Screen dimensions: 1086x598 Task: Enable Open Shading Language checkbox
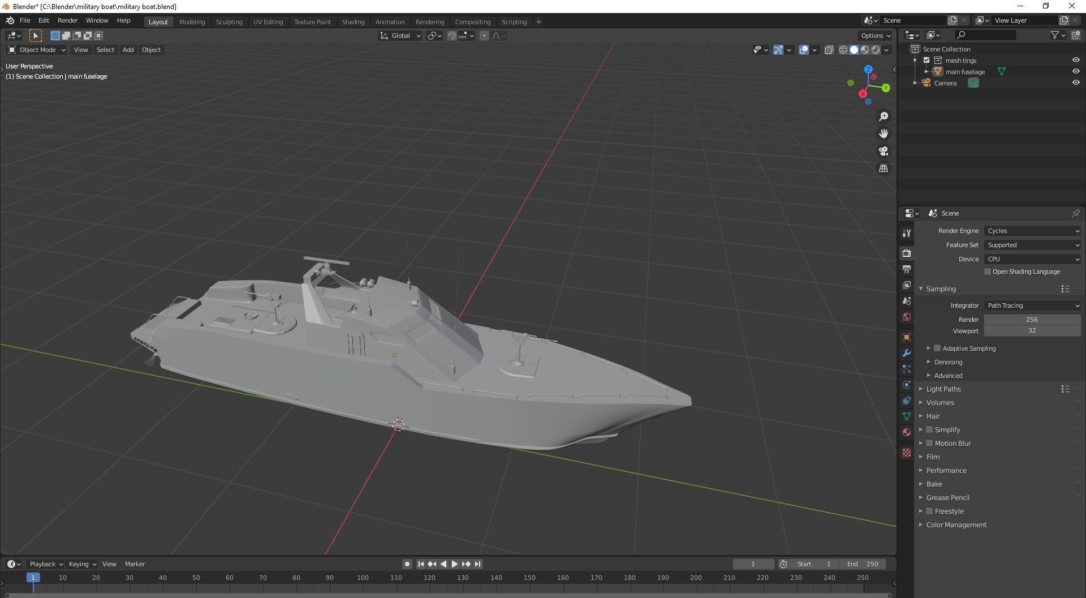pos(988,272)
